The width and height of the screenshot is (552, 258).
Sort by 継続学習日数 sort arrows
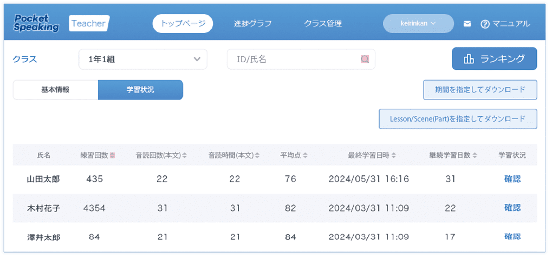(475, 156)
